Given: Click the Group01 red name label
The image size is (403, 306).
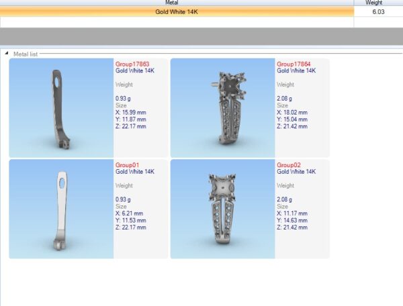Looking at the screenshot, I should pyautogui.click(x=126, y=165).
